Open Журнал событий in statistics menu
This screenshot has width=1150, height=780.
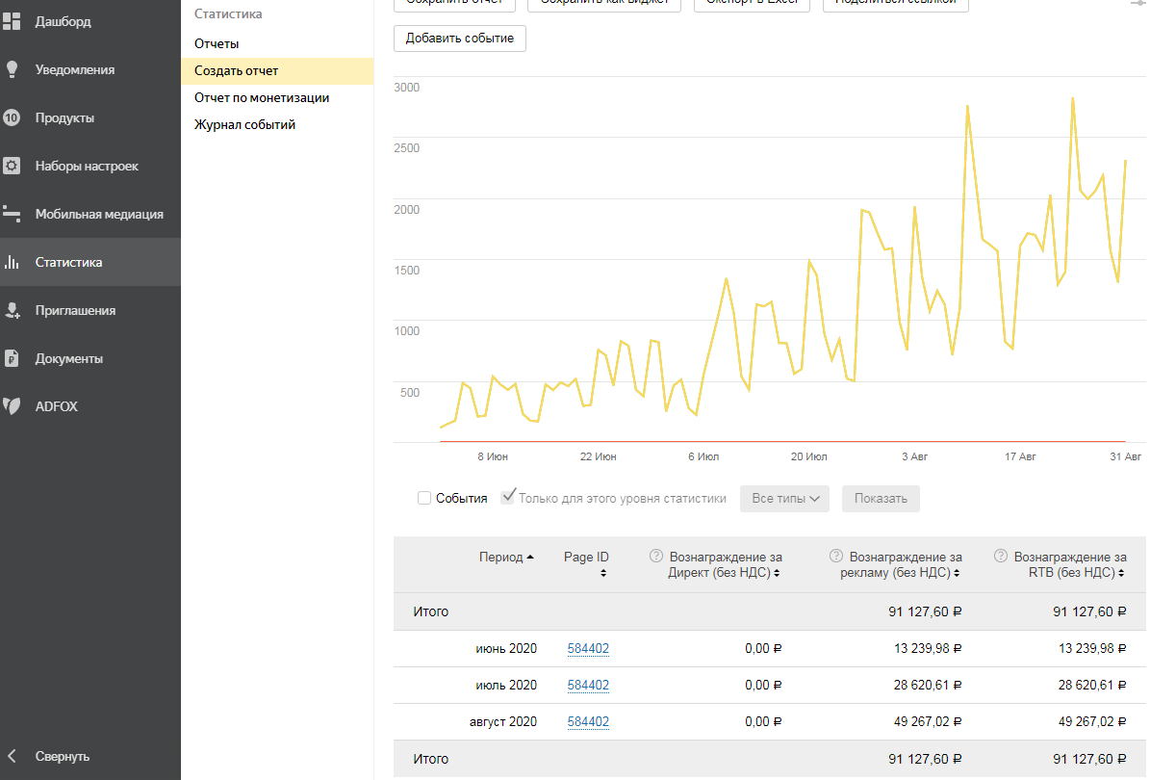pyautogui.click(x=244, y=124)
